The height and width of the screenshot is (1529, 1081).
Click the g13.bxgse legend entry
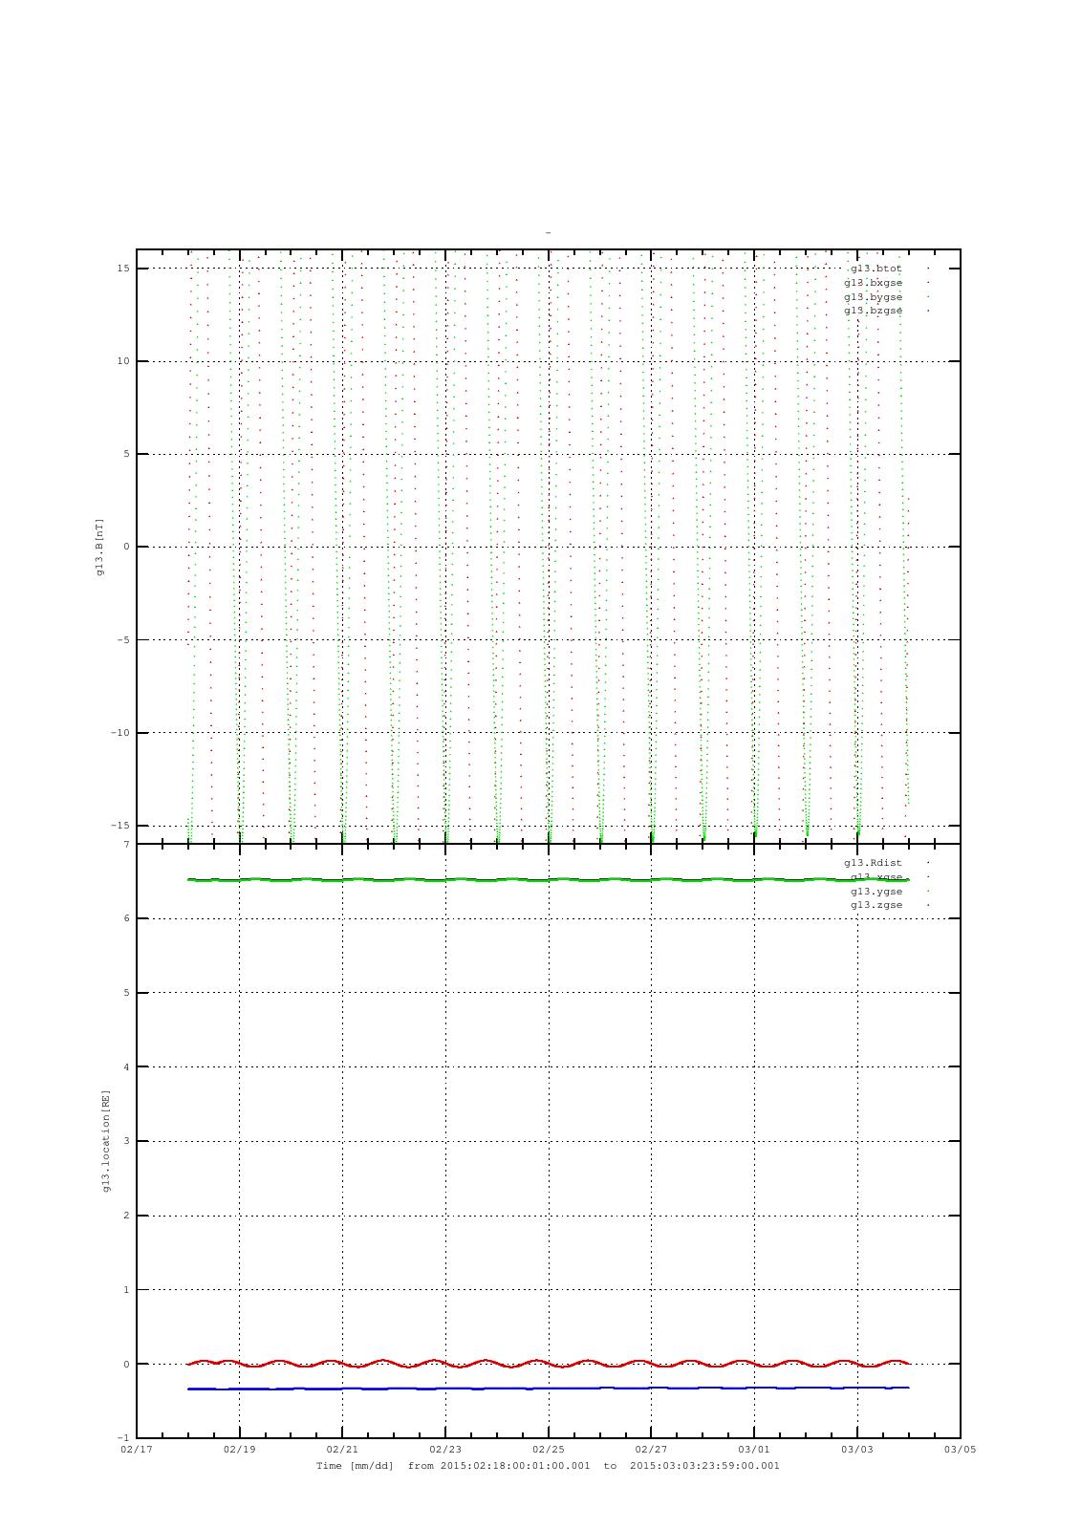(873, 283)
